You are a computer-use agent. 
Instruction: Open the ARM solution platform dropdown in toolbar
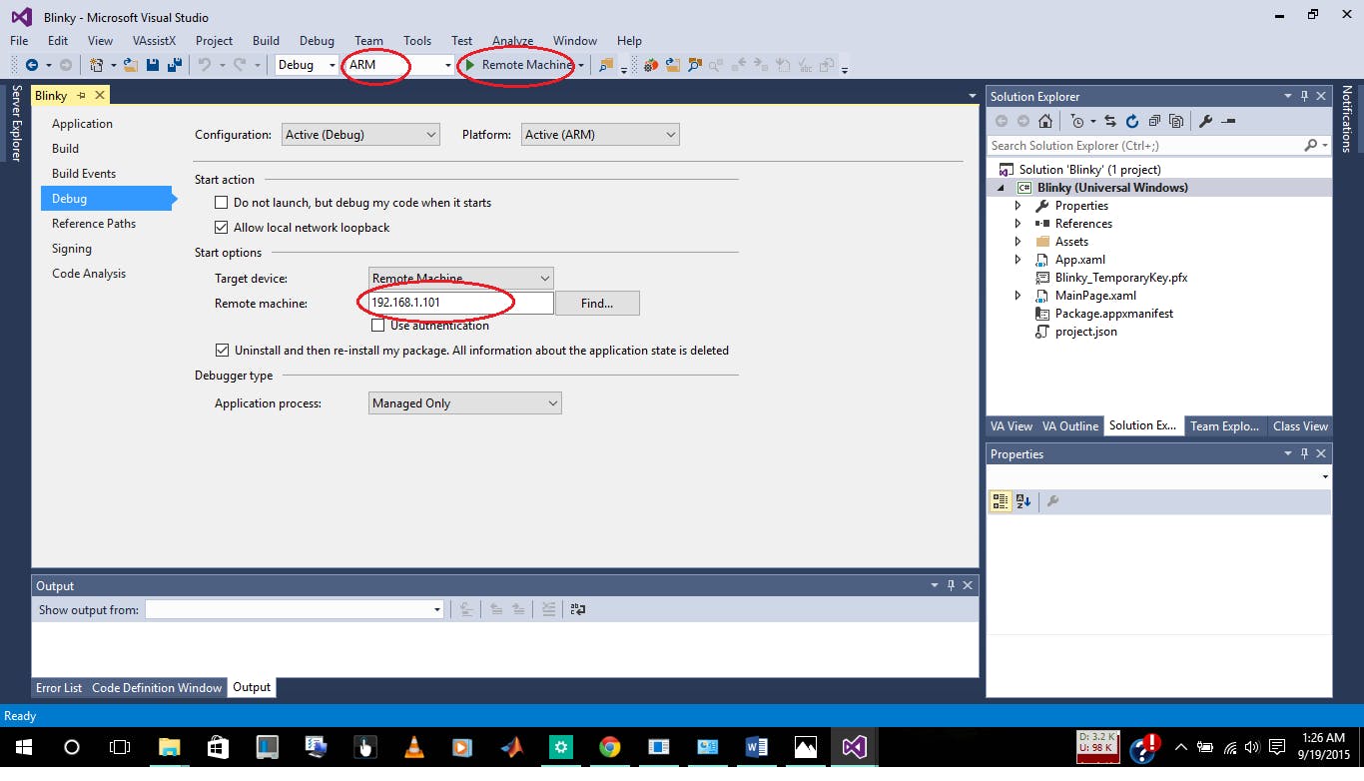click(x=399, y=65)
